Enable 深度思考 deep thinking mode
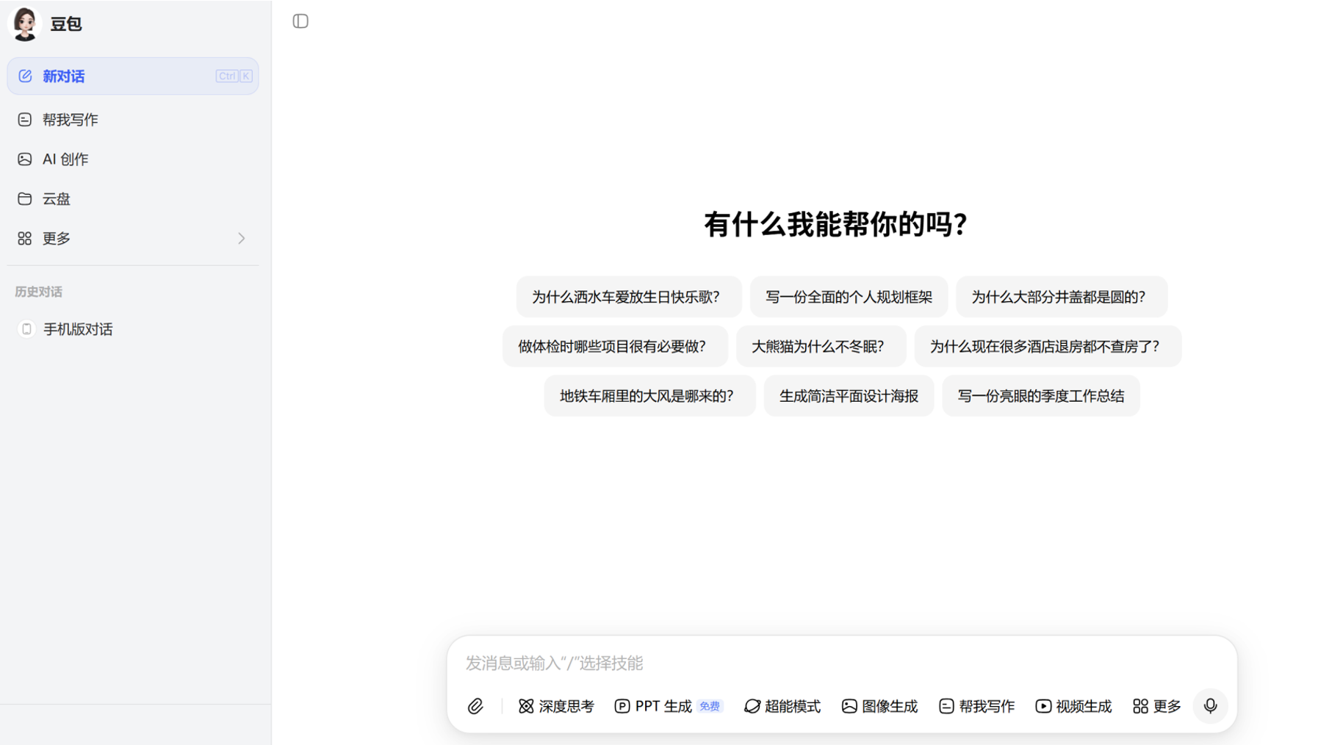Image resolution: width=1318 pixels, height=745 pixels. point(556,706)
